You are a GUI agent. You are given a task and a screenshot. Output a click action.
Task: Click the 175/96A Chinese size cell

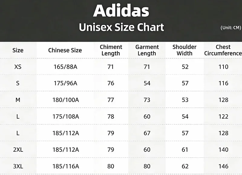click(x=65, y=83)
